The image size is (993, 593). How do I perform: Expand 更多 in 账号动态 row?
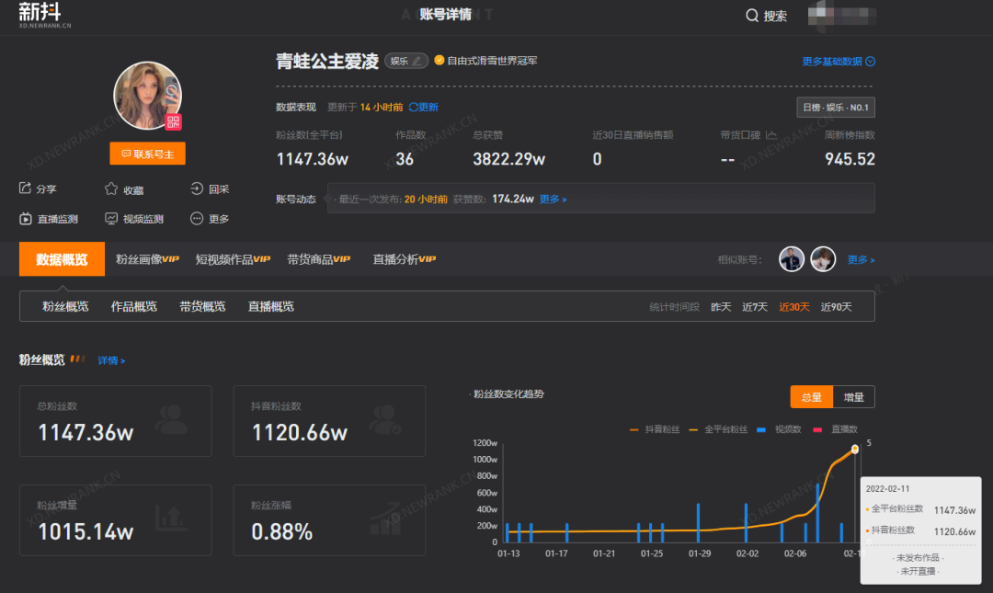click(553, 199)
